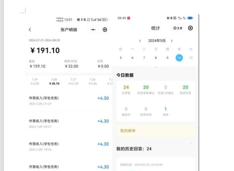Open the 我的榜单 banner
The image size is (234, 171).
[156, 131]
